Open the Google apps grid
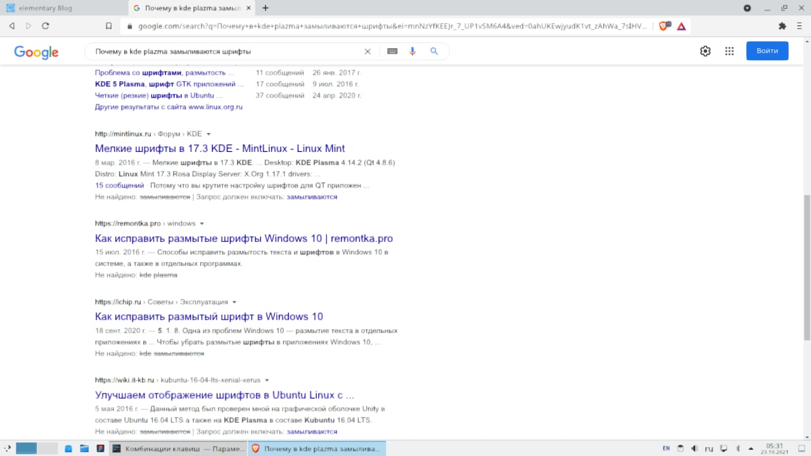 tap(729, 51)
